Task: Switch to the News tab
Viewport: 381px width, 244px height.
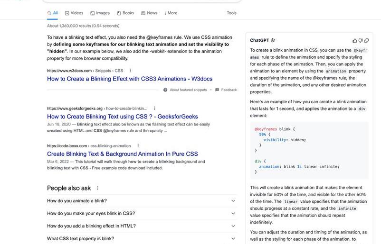Action: (149, 13)
